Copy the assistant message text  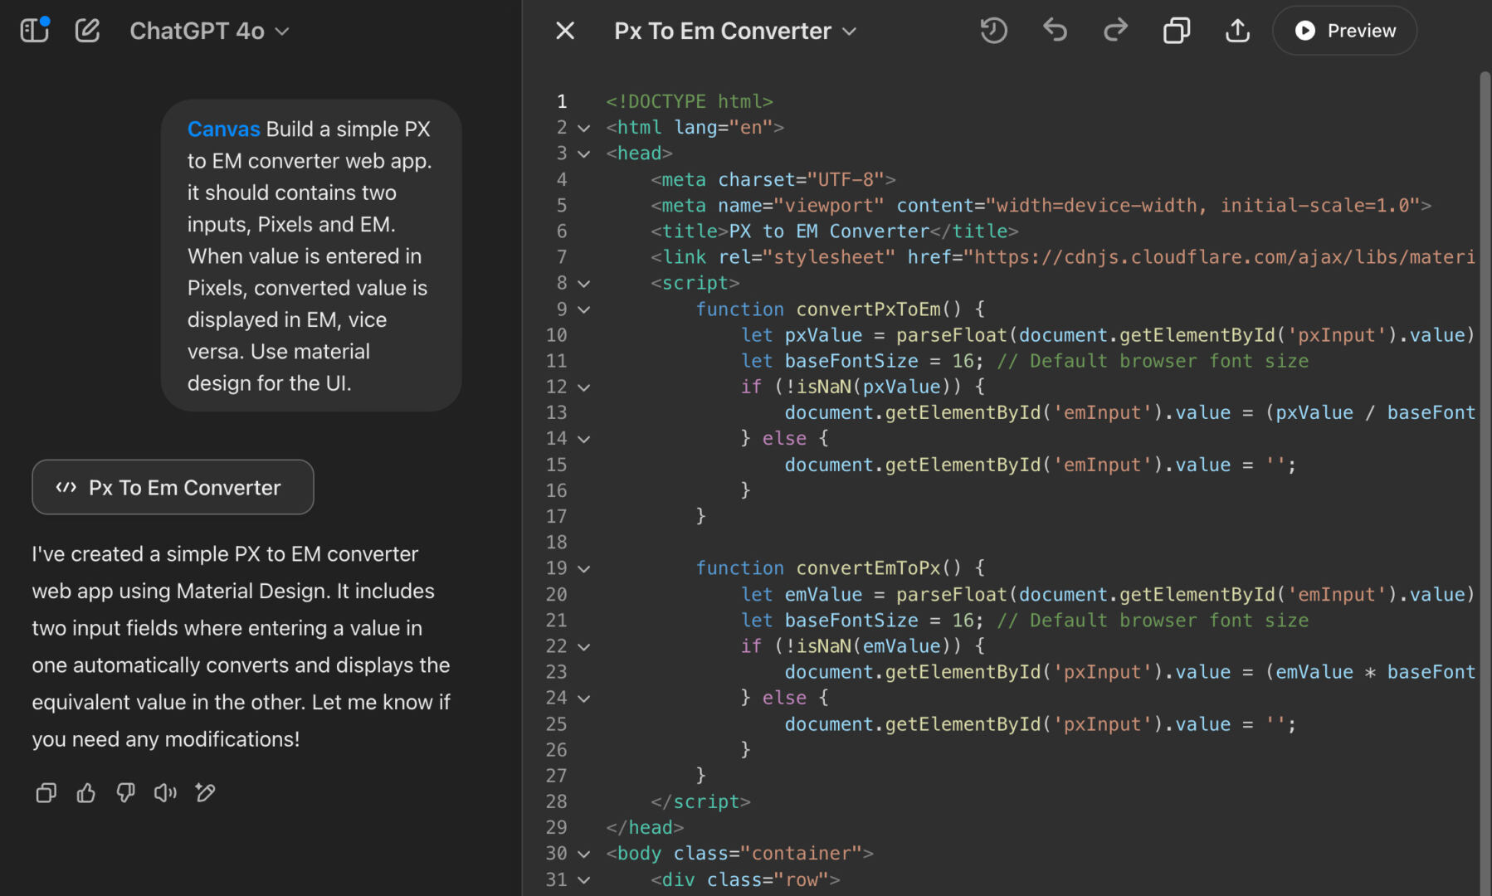tap(46, 793)
